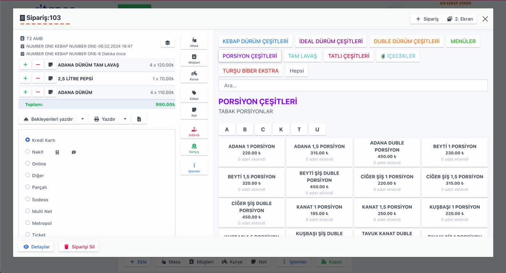The height and width of the screenshot is (273, 506).
Task: Expand the Bekleyenleri yazdır dropdown arrow
Action: 82,119
